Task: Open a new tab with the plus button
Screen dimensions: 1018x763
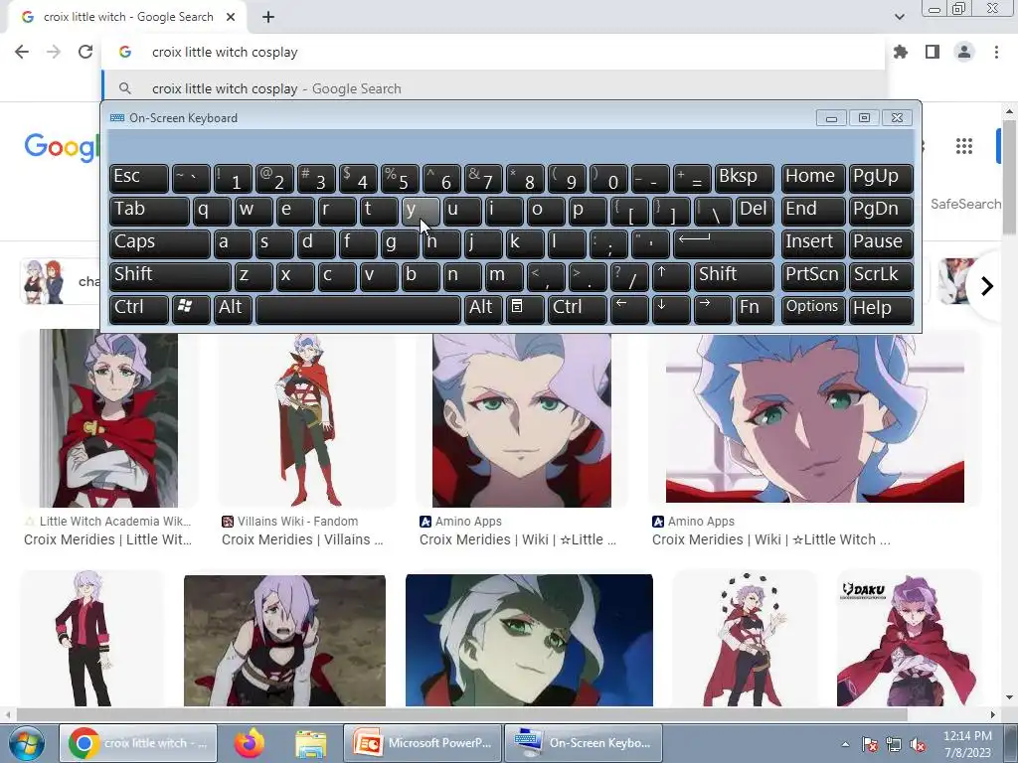Action: point(268,18)
